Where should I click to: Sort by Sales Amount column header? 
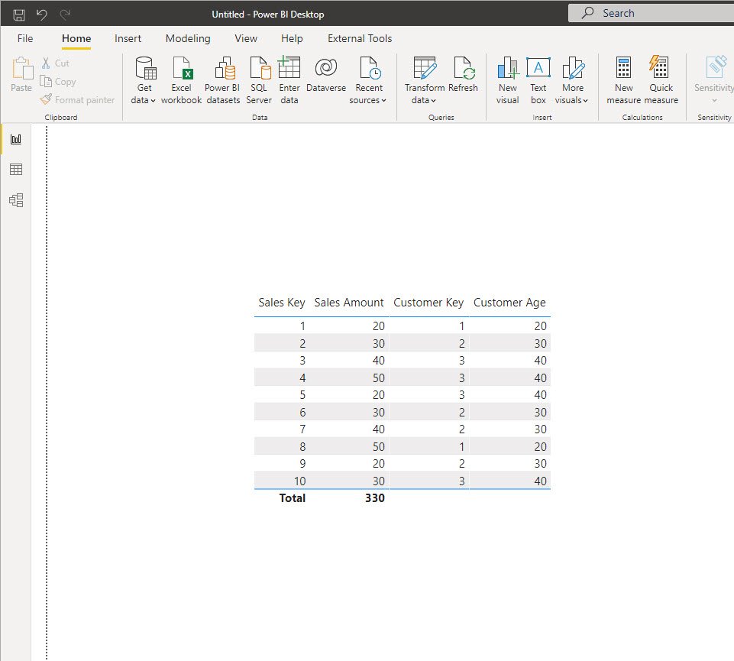pyautogui.click(x=349, y=303)
